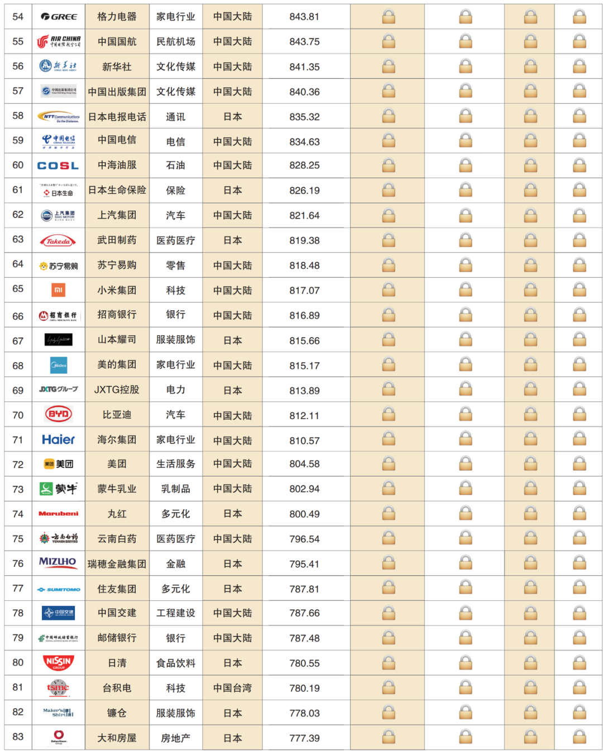Select the industry cell 房地产
This screenshot has height=751, width=603.
[176, 738]
